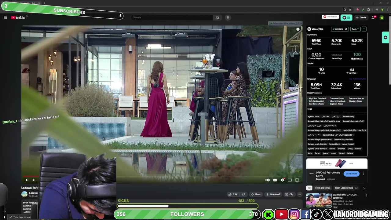The width and height of the screenshot is (391, 220).
Task: Open the Chrome three-dot menu
Action: pyautogui.click(x=387, y=9)
